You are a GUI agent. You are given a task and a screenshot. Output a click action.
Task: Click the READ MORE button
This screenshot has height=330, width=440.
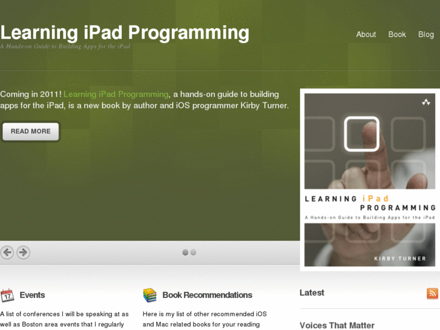[31, 131]
